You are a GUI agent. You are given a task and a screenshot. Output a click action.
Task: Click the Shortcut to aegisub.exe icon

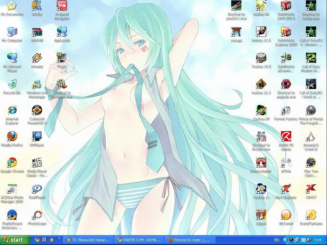point(286,84)
